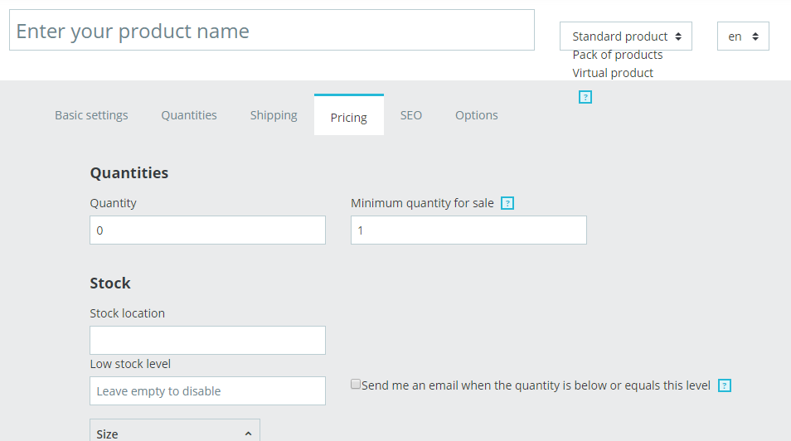The image size is (791, 441).
Task: Select the Pricing tab
Action: pyautogui.click(x=348, y=117)
